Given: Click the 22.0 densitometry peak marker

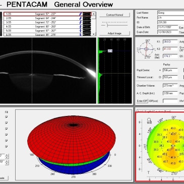Looking at the screenshot, I should (x=110, y=51).
